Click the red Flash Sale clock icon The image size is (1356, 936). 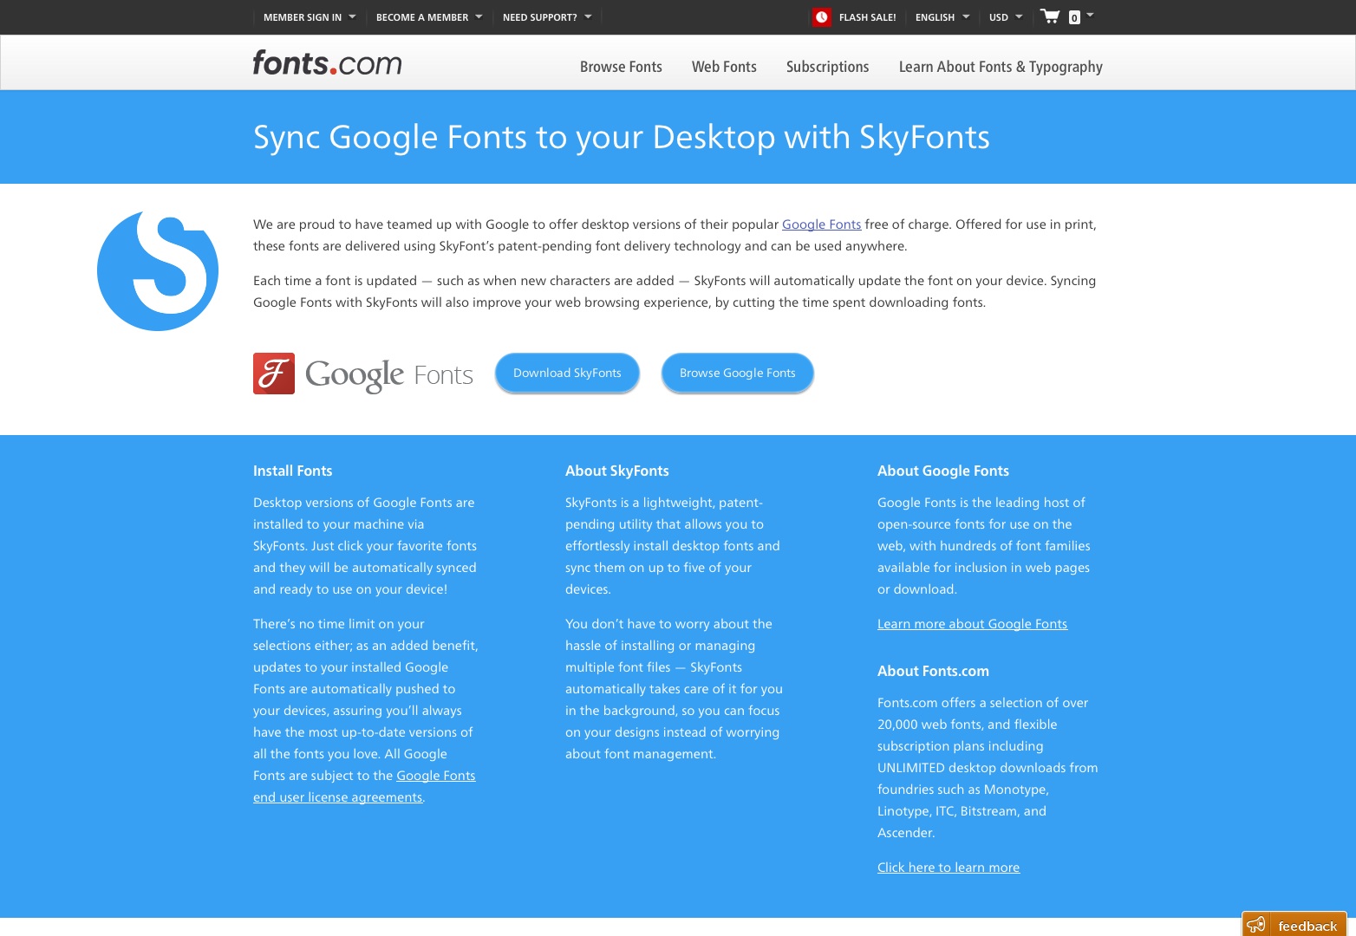(x=821, y=17)
